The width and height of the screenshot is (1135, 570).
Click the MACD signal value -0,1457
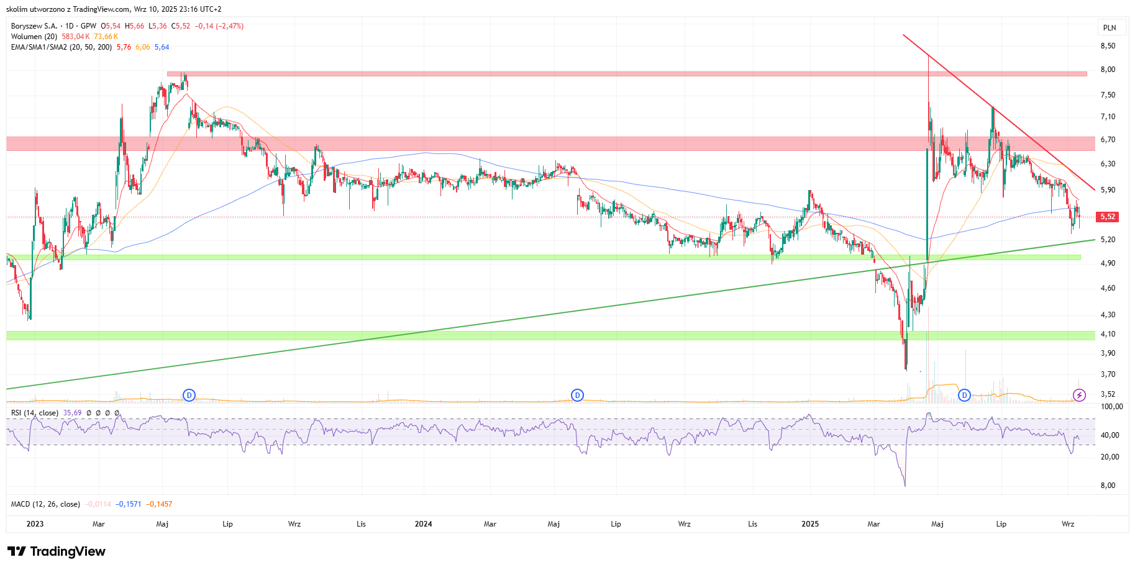pos(159,504)
